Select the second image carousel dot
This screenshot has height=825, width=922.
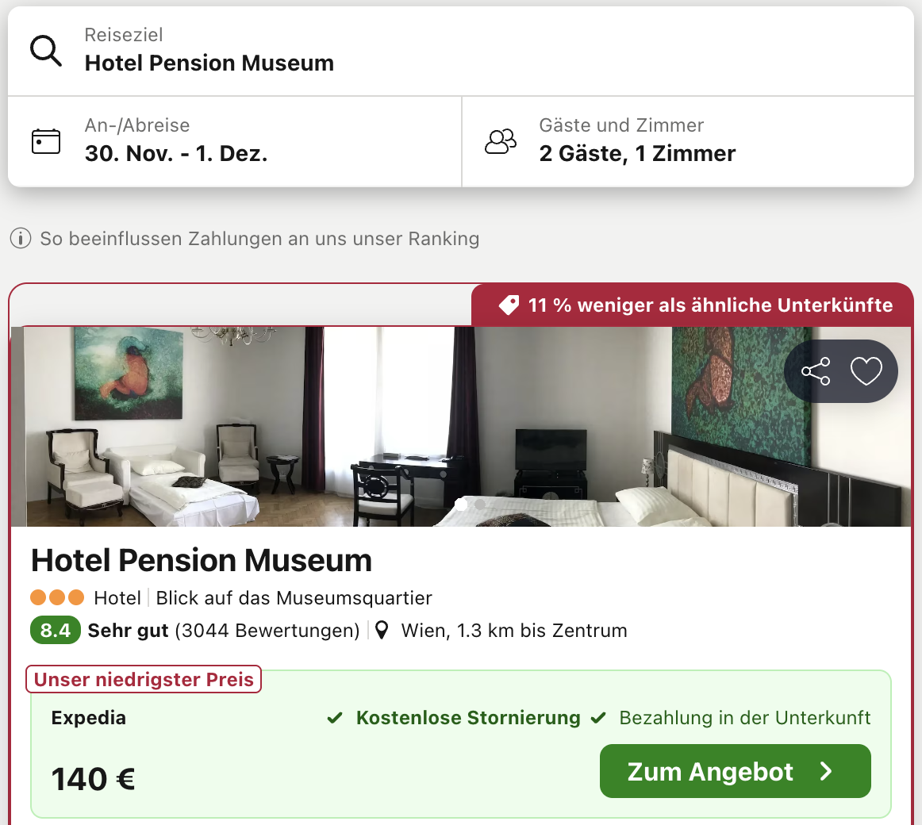click(x=480, y=505)
